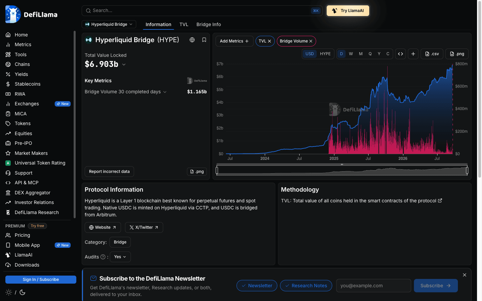Set chart grouping to Monthly (M)
Screen dimensions: 482x301
pos(361,54)
